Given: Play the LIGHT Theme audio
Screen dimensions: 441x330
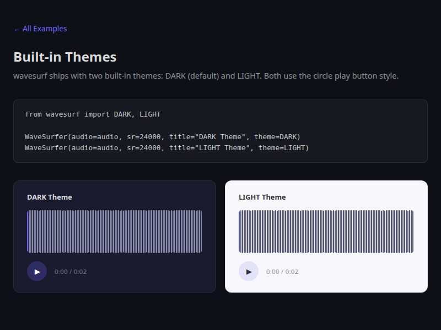Looking at the screenshot, I should pos(249,271).
